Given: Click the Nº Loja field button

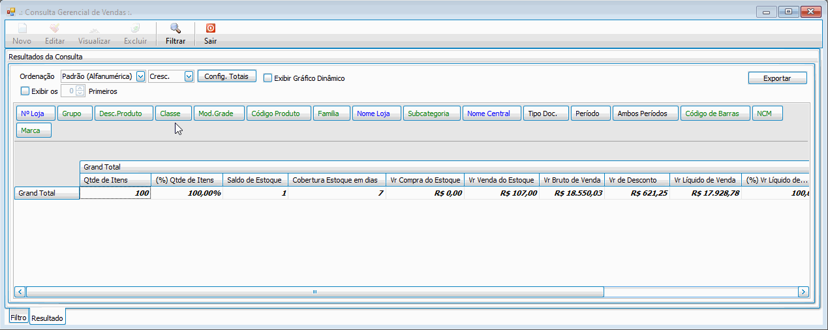Looking at the screenshot, I should 36,113.
